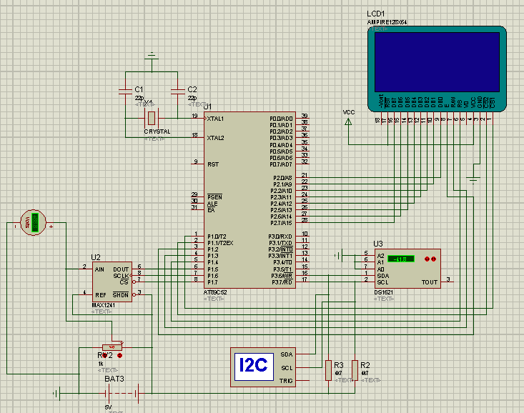Screen dimensions: 524x413
Task: Click the U2 reference label
Action: [x=96, y=257]
